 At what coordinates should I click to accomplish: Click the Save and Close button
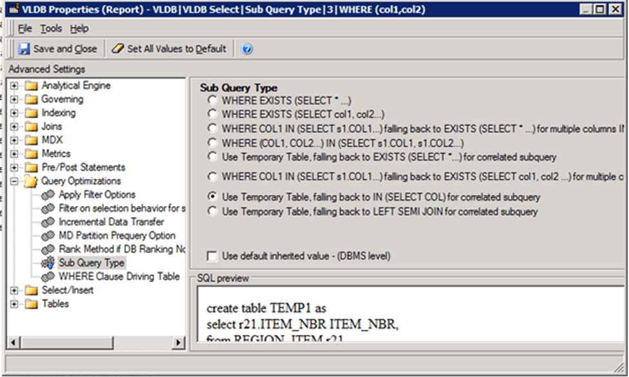tap(58, 49)
